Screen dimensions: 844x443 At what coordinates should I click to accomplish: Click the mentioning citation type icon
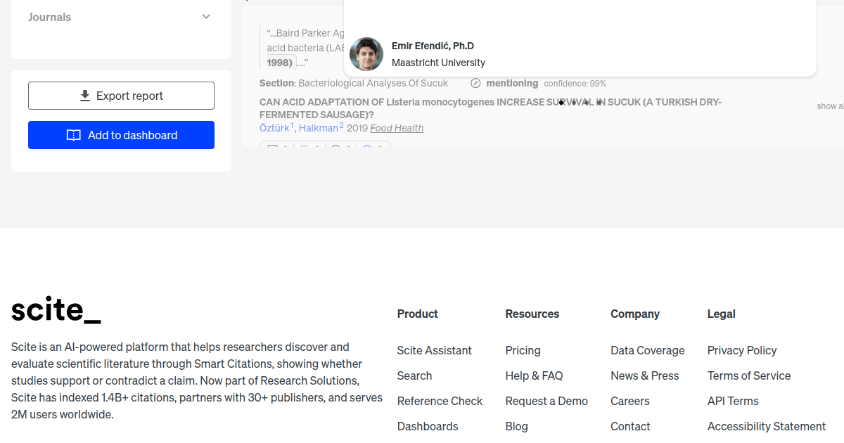coord(475,84)
